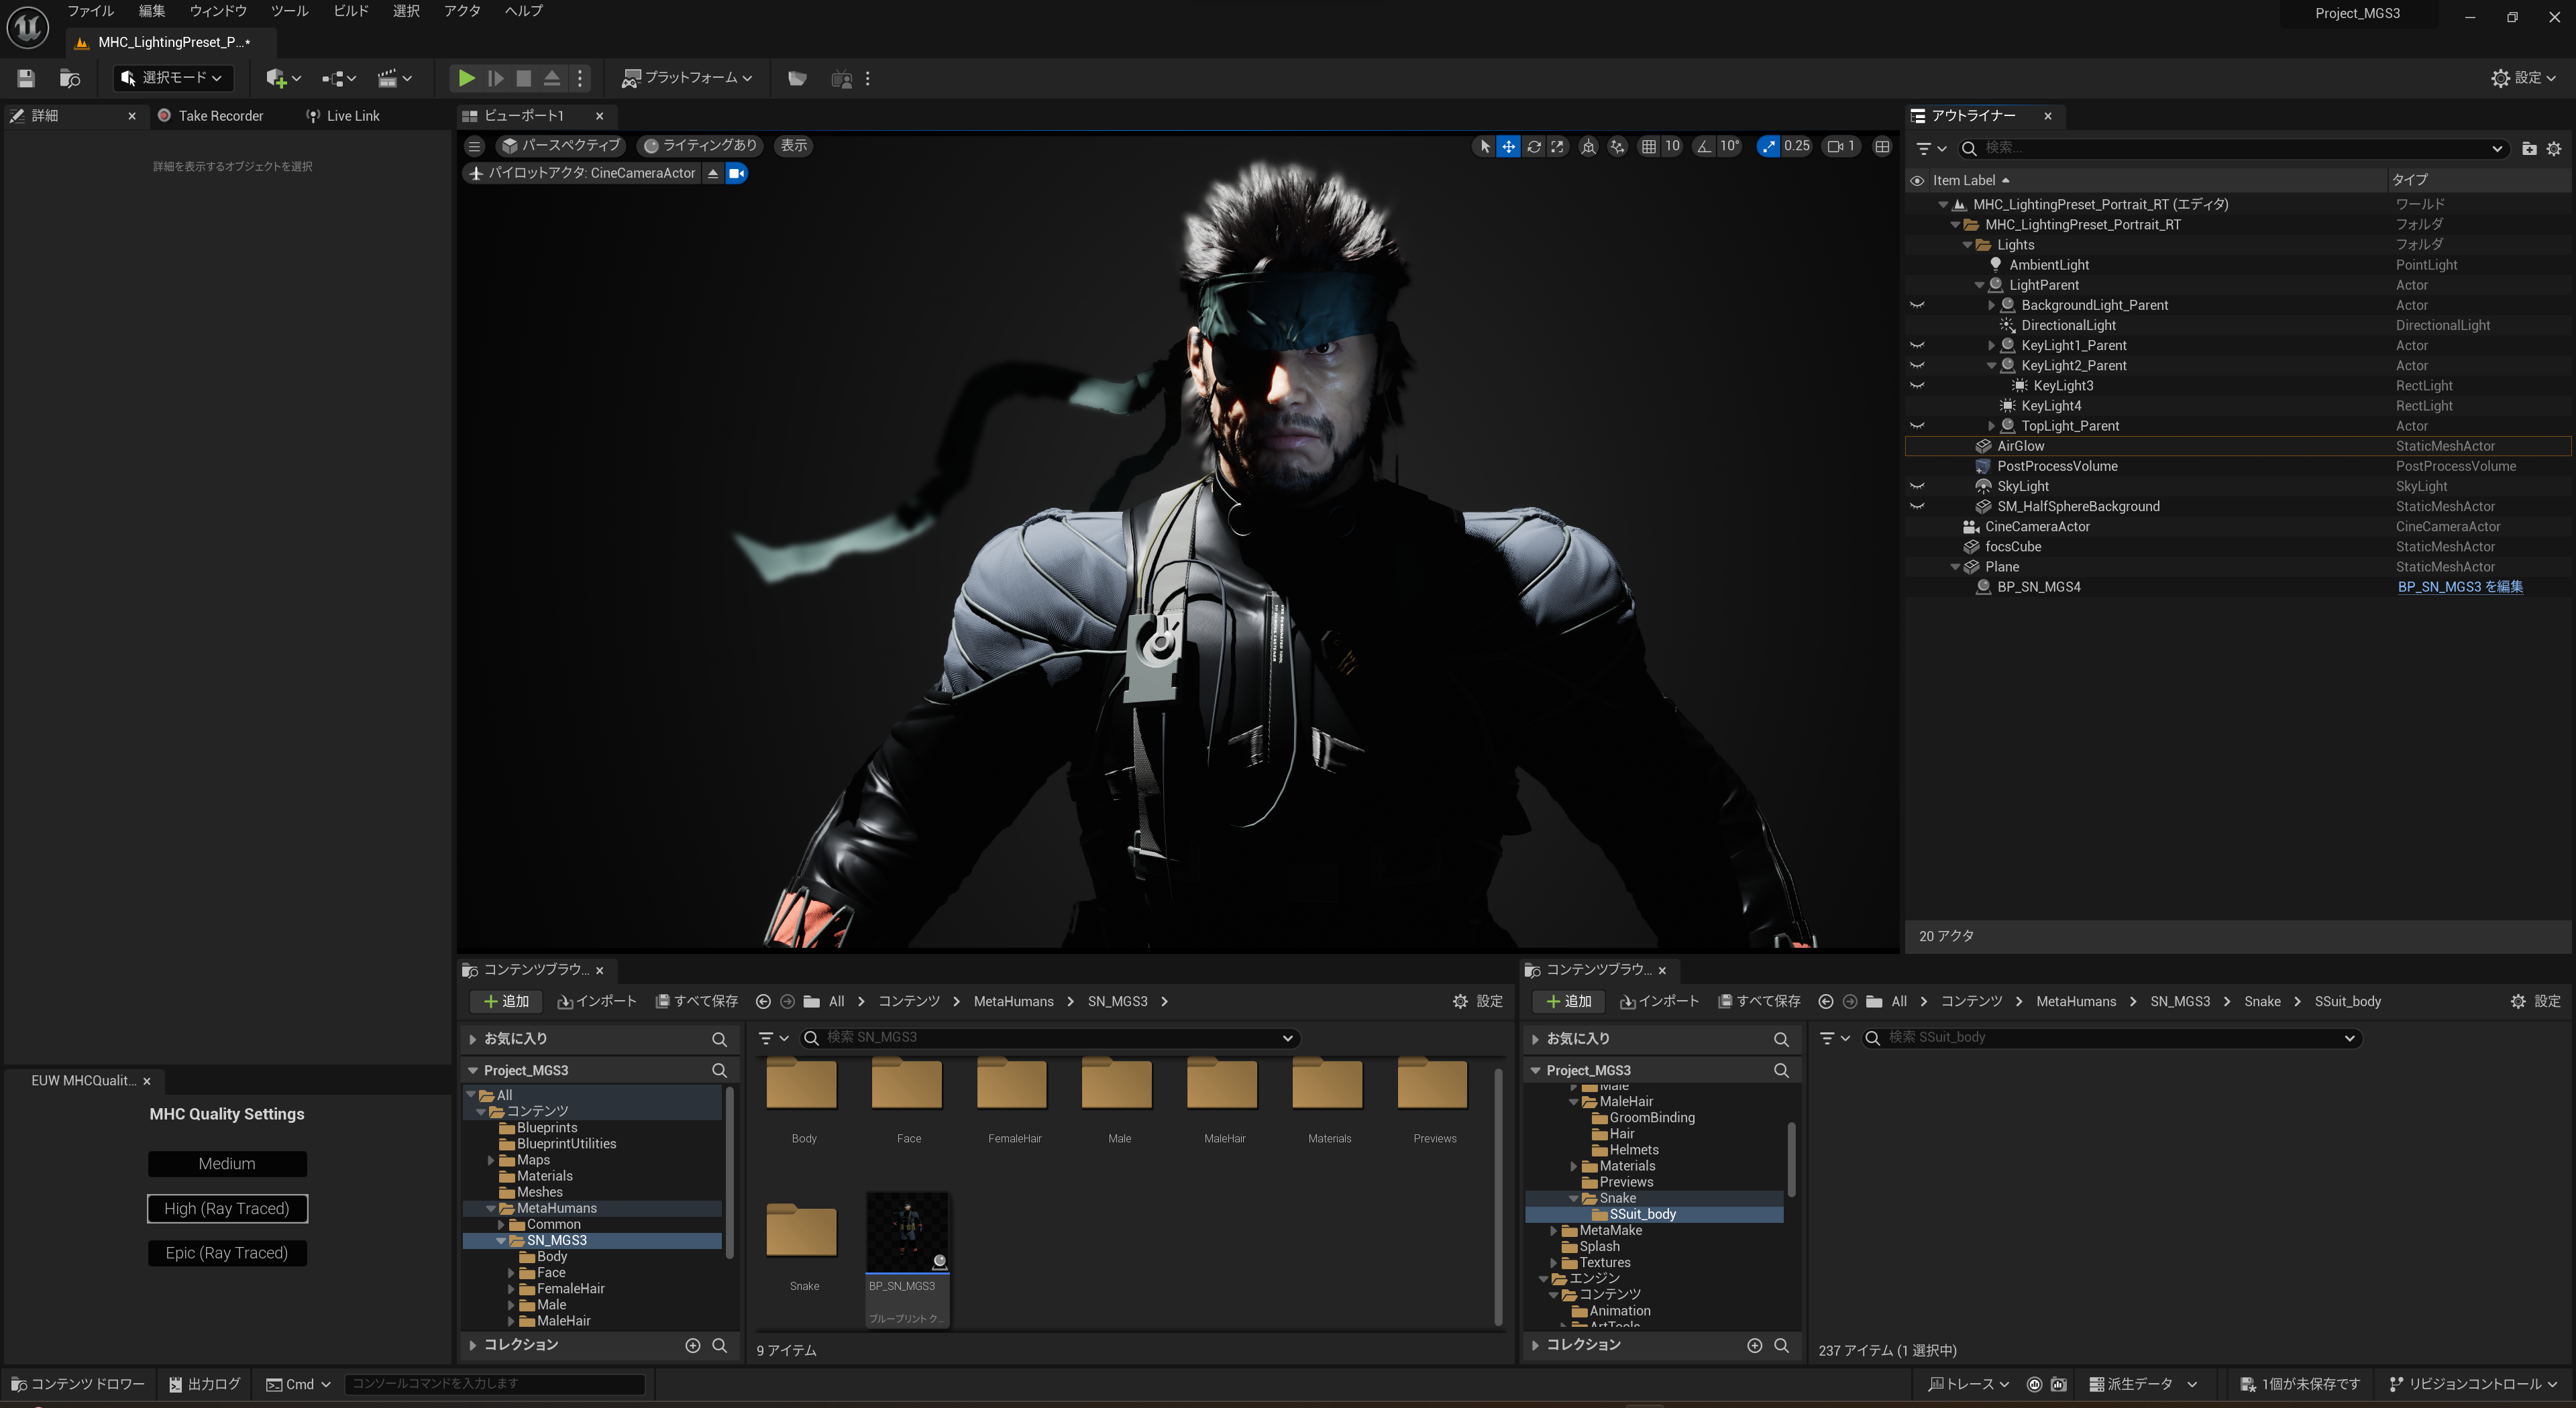Expand KeyLight1_Parent in Outliner

pos(1991,345)
